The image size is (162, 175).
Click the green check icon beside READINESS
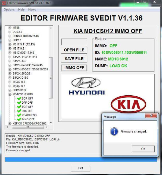[x=19, y=115]
